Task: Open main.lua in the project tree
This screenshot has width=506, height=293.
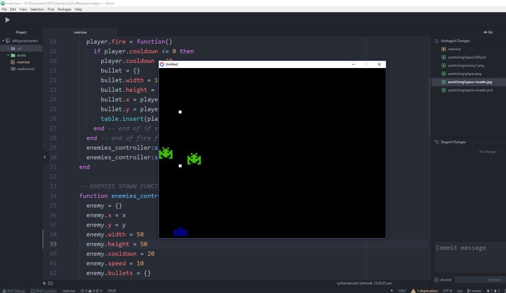Action: point(23,62)
